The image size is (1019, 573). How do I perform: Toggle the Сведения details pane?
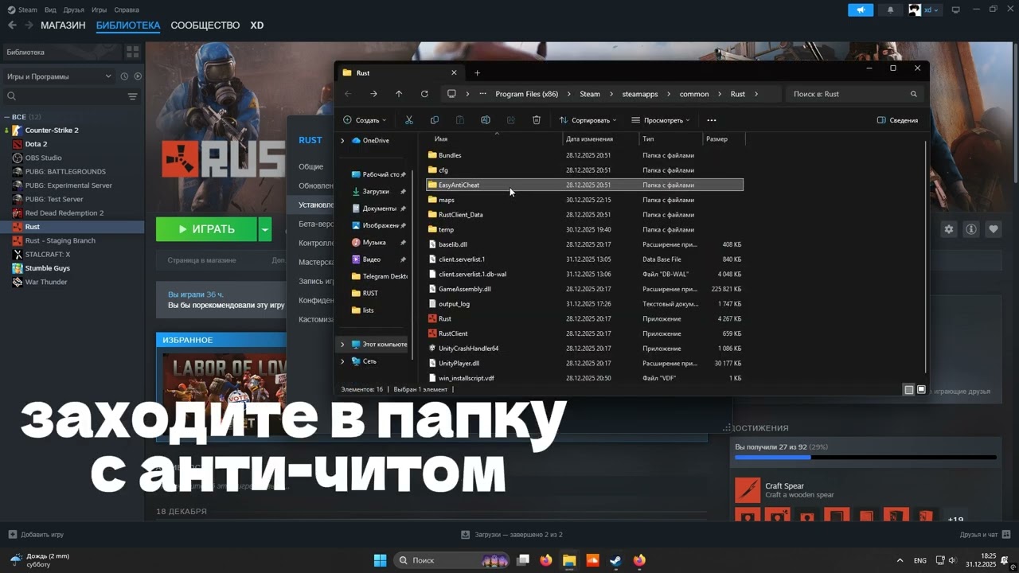(x=897, y=120)
